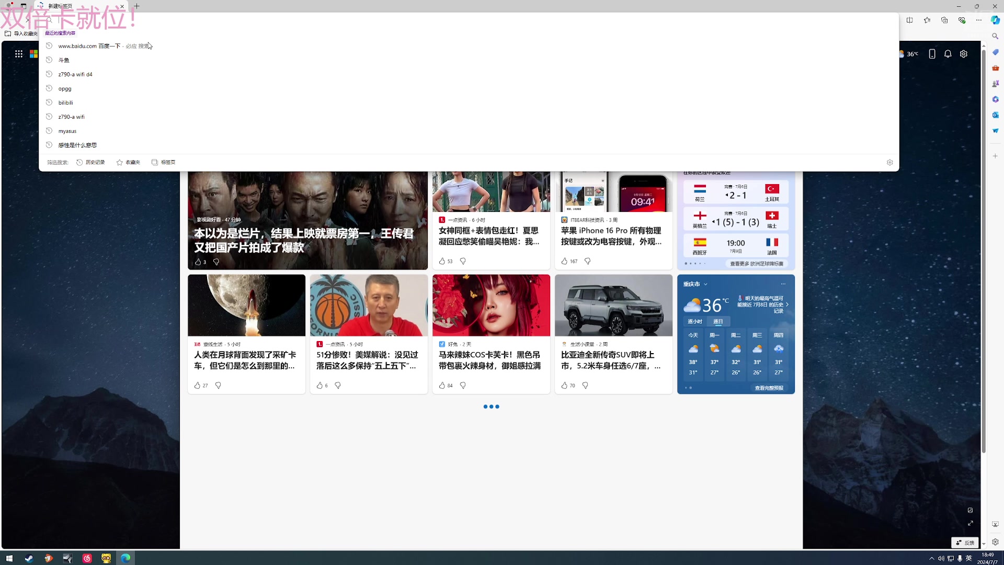The width and height of the screenshot is (1004, 565).
Task: Open weather card more options menu
Action: [x=783, y=284]
